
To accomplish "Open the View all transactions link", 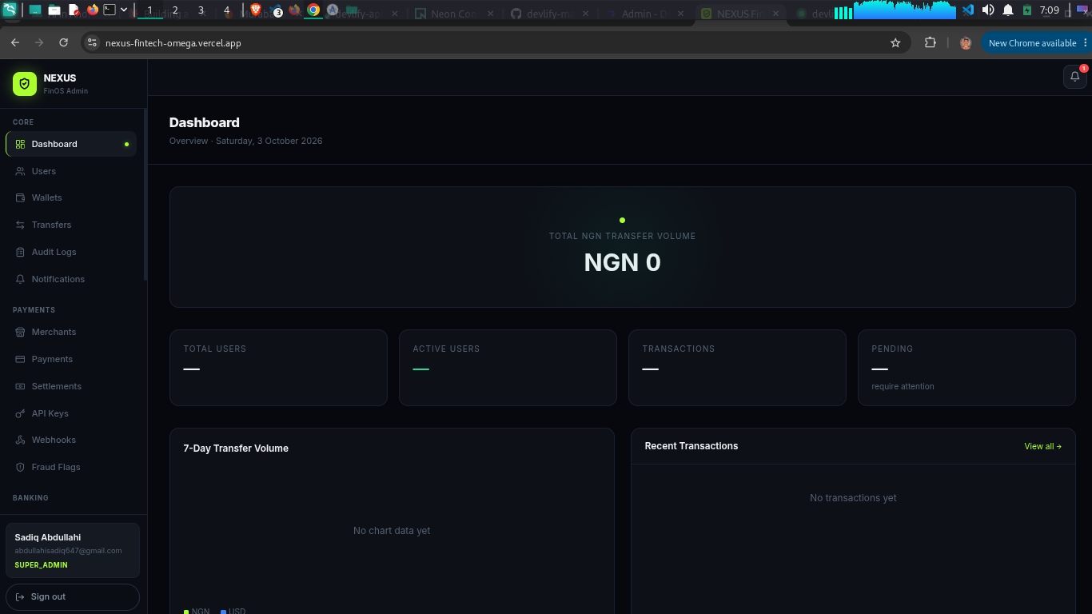I will point(1043,446).
